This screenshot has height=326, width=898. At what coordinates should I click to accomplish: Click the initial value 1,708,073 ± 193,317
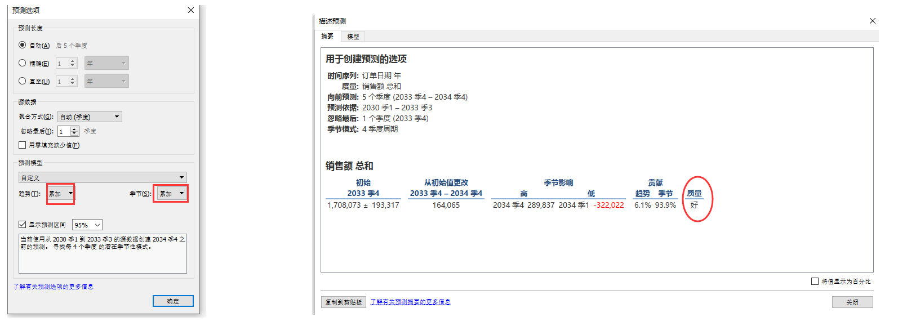363,205
